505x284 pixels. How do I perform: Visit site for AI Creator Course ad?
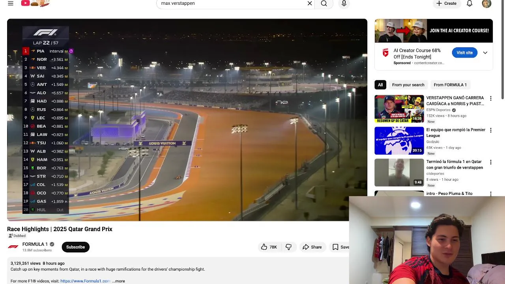(x=464, y=52)
